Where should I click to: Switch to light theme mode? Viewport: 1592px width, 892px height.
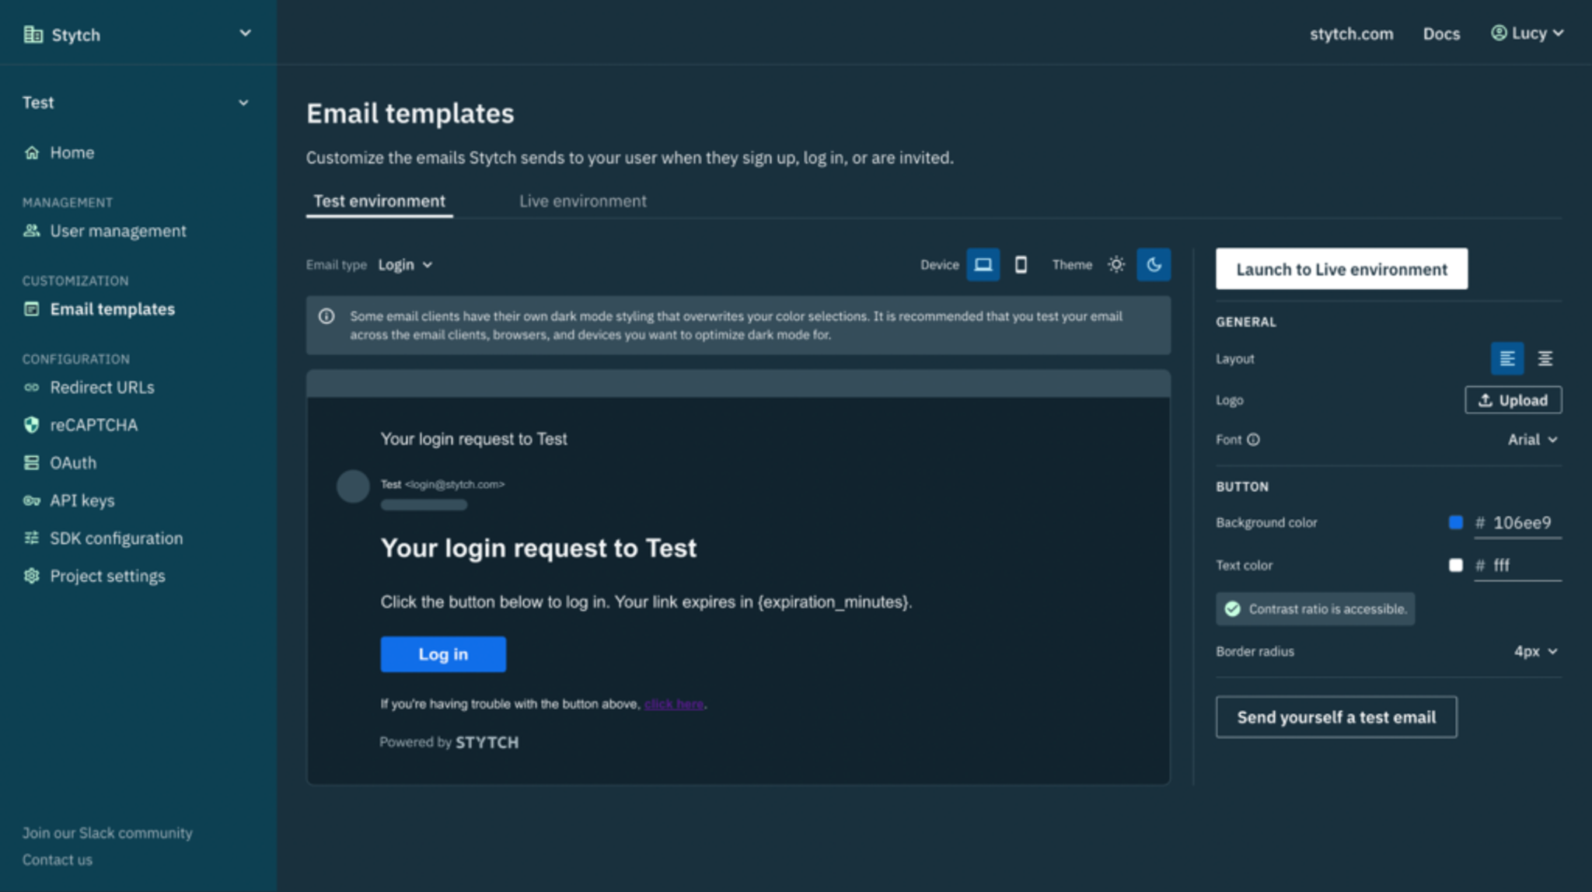coord(1116,264)
